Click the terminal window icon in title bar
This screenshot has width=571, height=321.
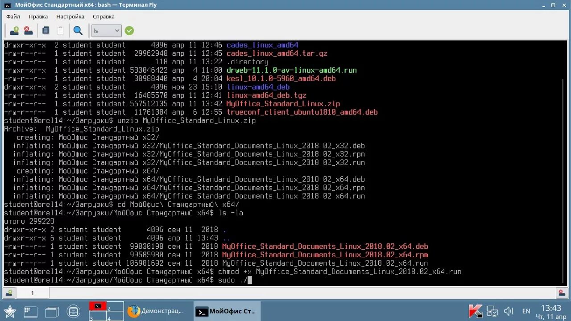click(7, 5)
